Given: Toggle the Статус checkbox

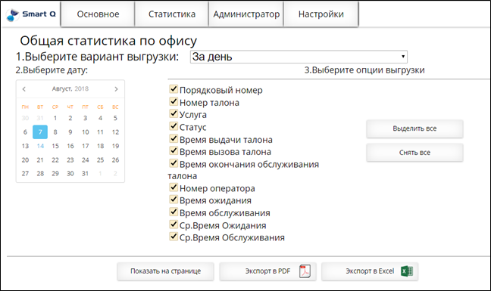Looking at the screenshot, I should pyautogui.click(x=174, y=126).
